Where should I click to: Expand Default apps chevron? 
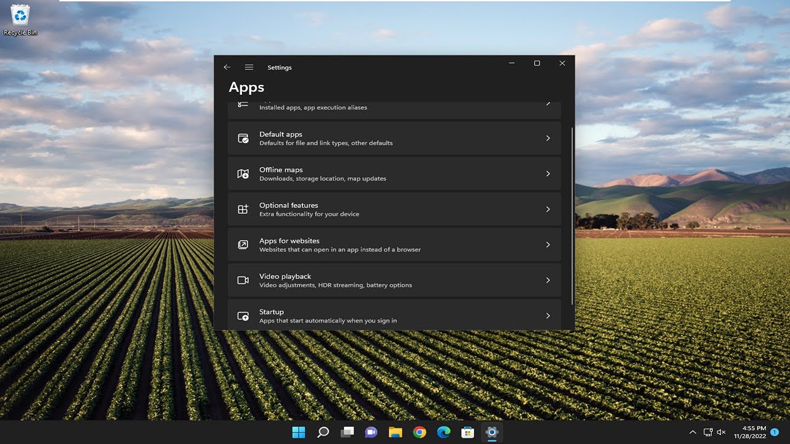tap(547, 138)
